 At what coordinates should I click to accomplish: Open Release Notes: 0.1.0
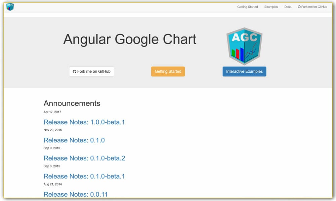74,140
